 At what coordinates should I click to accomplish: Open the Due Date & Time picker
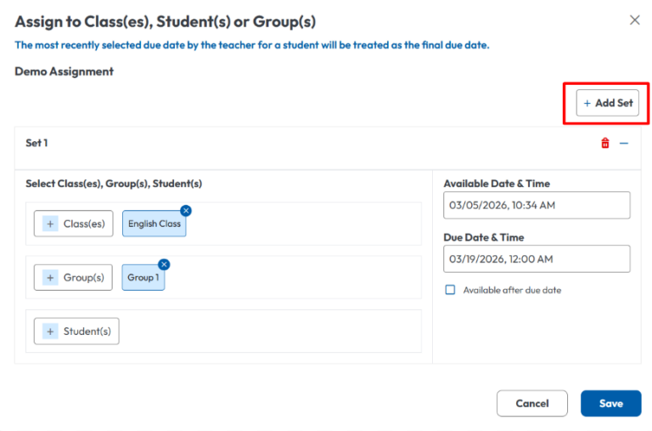tap(537, 259)
